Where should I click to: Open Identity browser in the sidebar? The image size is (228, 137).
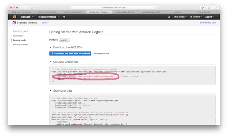(21, 44)
